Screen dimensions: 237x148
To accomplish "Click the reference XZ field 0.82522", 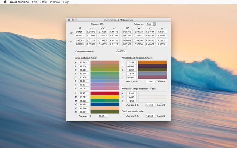I will (x=128, y=44).
